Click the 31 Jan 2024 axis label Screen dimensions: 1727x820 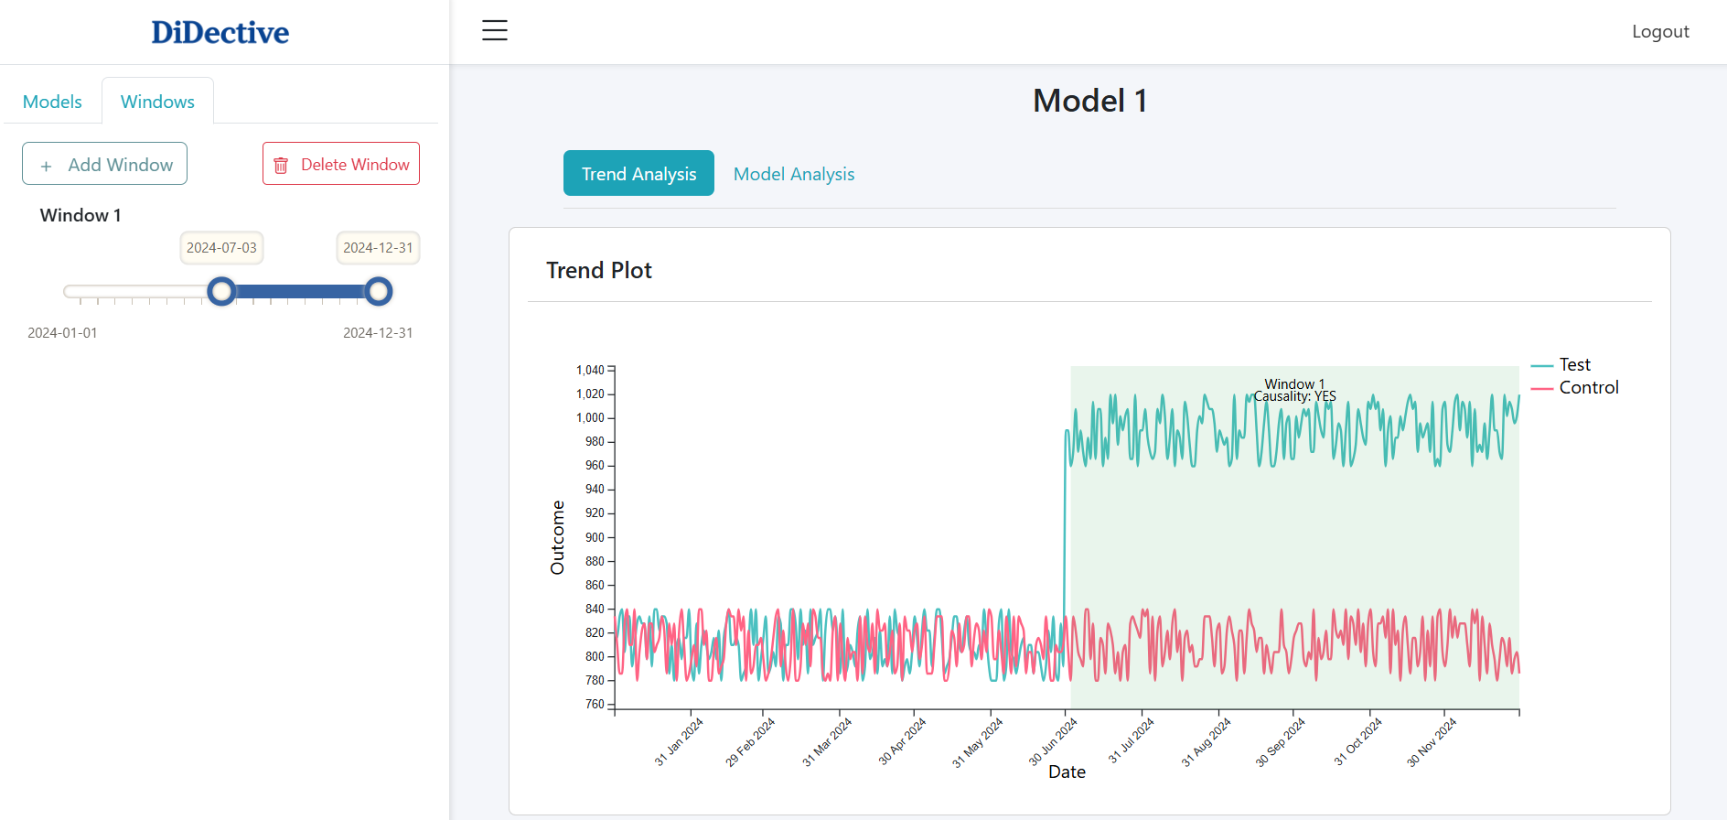click(679, 741)
